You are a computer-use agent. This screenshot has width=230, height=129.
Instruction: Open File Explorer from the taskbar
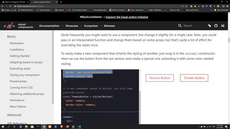pos(26,126)
